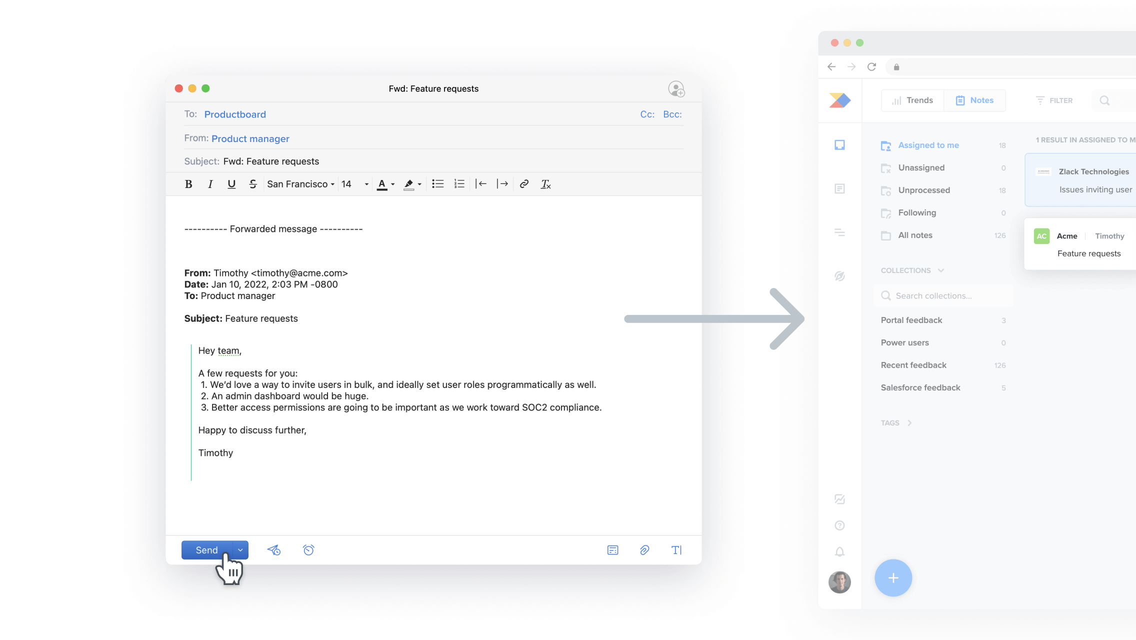Attach a file with paperclip icon
Viewport: 1136px width, 640px height.
point(644,550)
